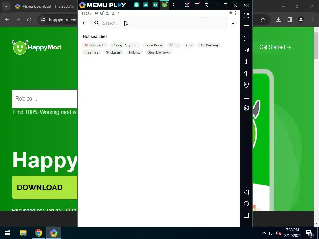Viewport: 319px width, 239px height.
Task: Click the Chrome back navigation arrow
Action: (x=7, y=20)
